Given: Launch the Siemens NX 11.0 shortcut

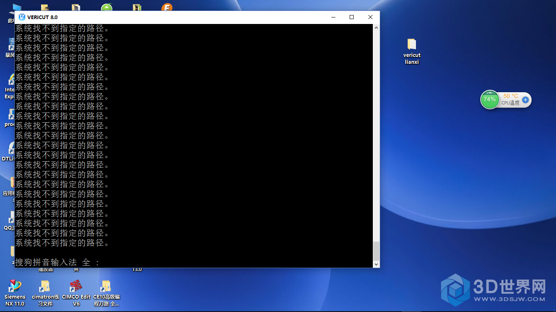Looking at the screenshot, I should (x=15, y=293).
